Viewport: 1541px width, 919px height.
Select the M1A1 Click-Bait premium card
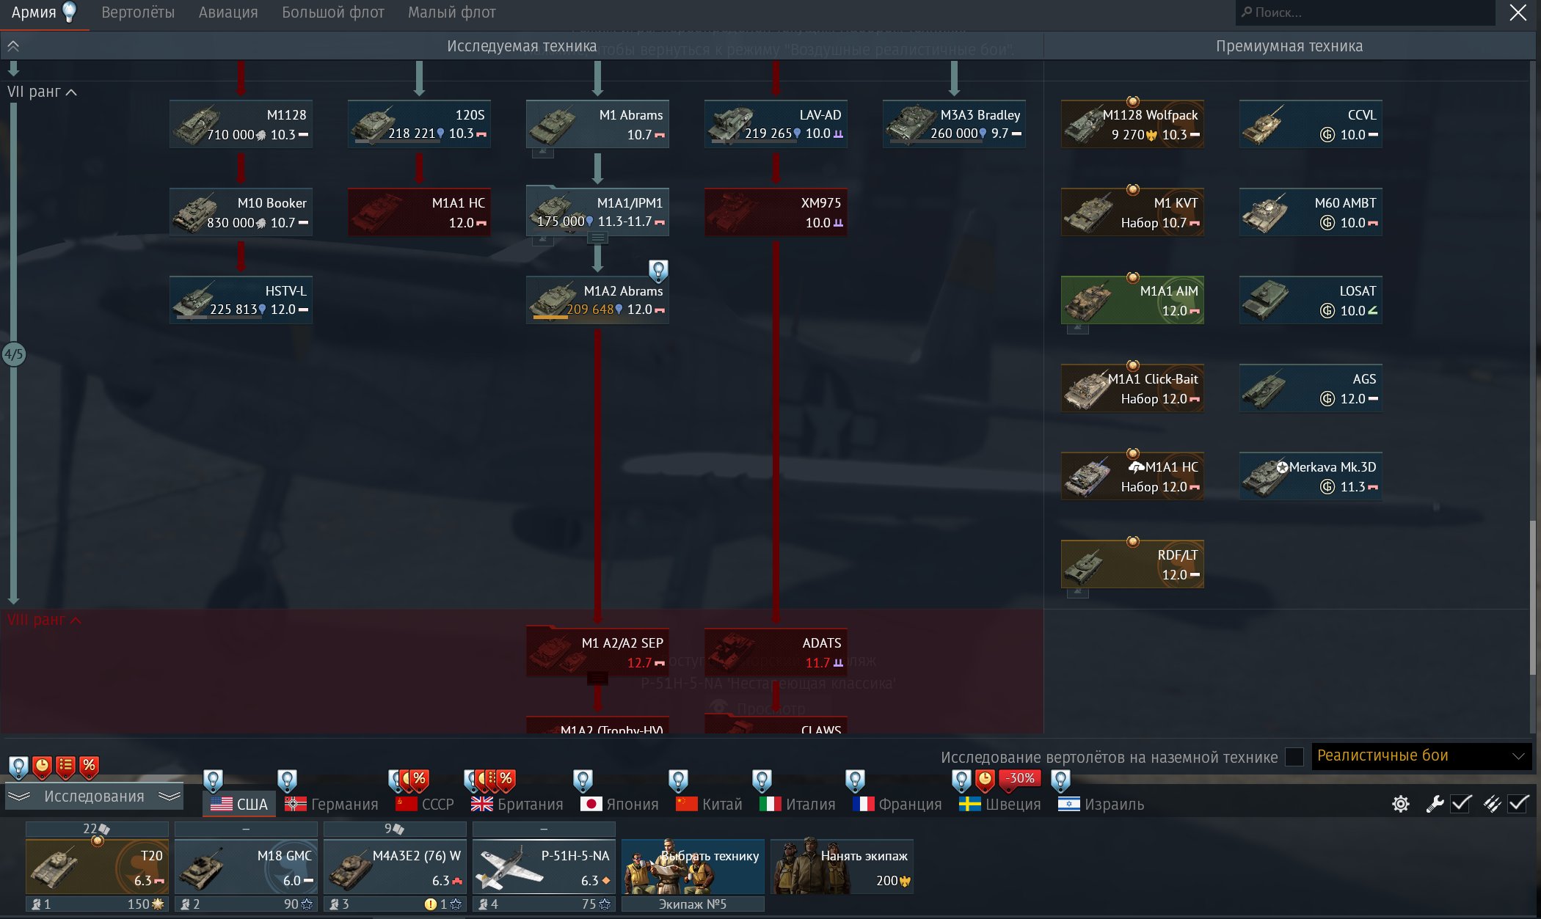click(x=1132, y=388)
